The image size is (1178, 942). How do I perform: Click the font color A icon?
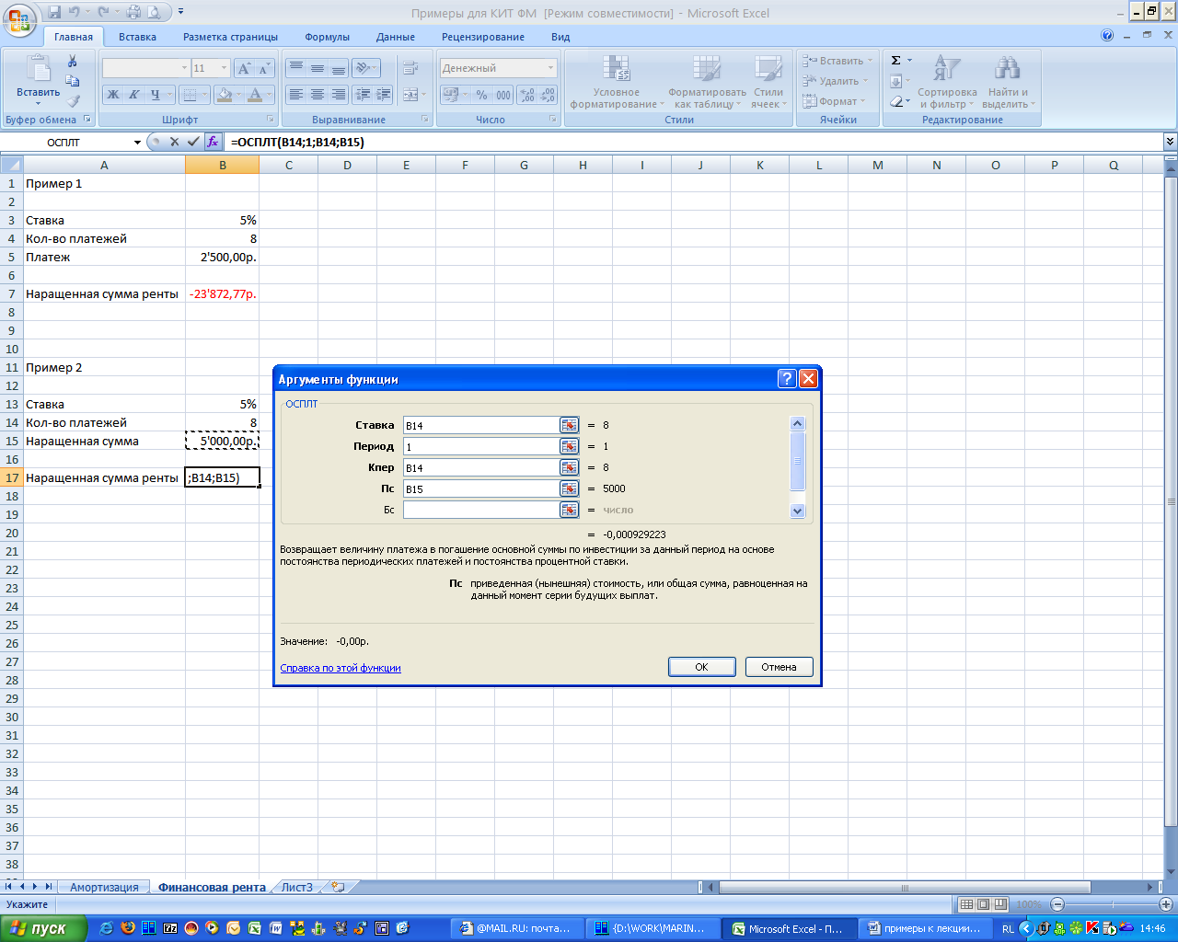tap(255, 95)
